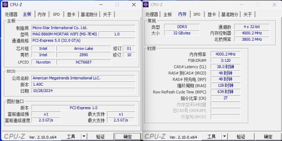
Task: Click FSB:DRAM ratio 3:120 value
Action: [226, 60]
